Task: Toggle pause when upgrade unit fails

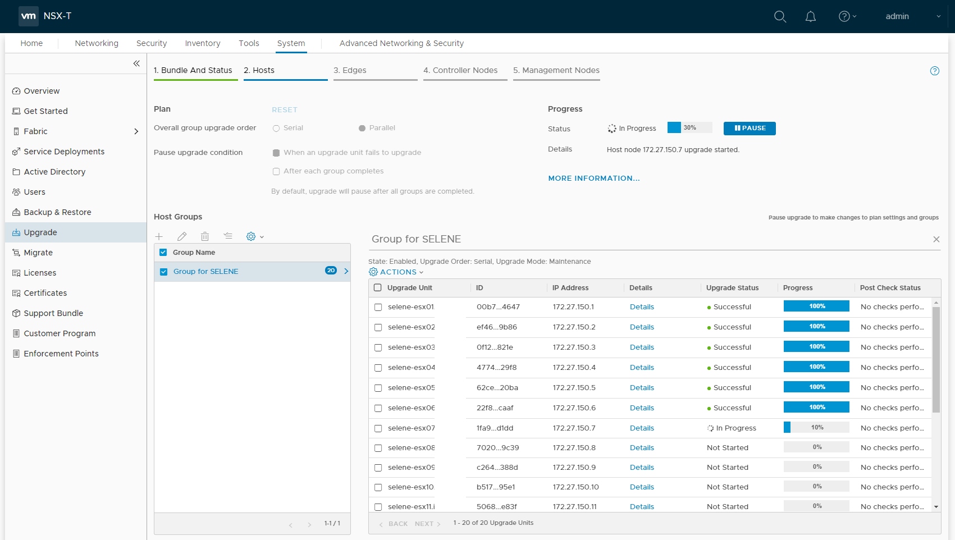Action: tap(276, 153)
